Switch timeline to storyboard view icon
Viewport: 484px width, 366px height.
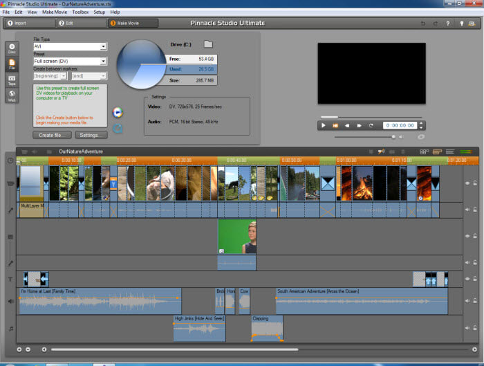coord(424,151)
